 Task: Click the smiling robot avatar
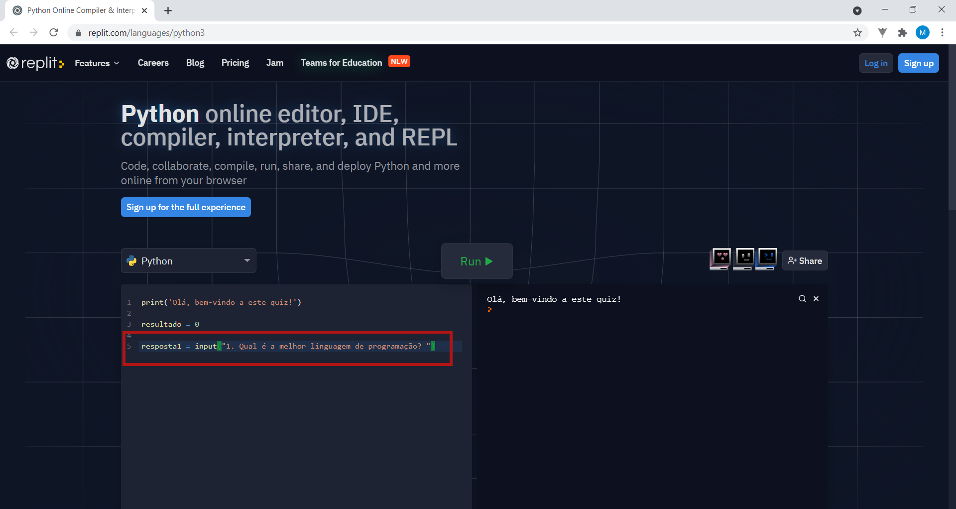[x=744, y=258]
